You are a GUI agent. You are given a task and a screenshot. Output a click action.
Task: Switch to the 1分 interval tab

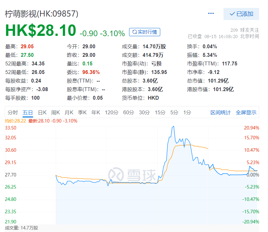point(187,112)
